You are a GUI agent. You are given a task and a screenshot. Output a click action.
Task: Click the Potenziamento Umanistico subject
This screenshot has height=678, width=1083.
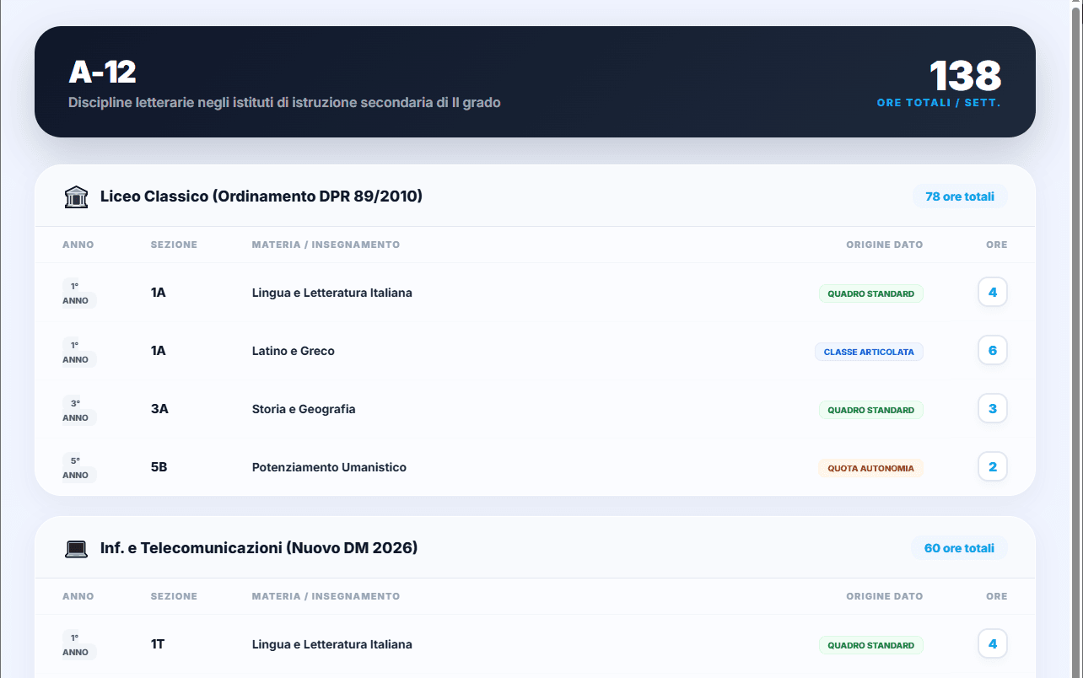coord(329,467)
